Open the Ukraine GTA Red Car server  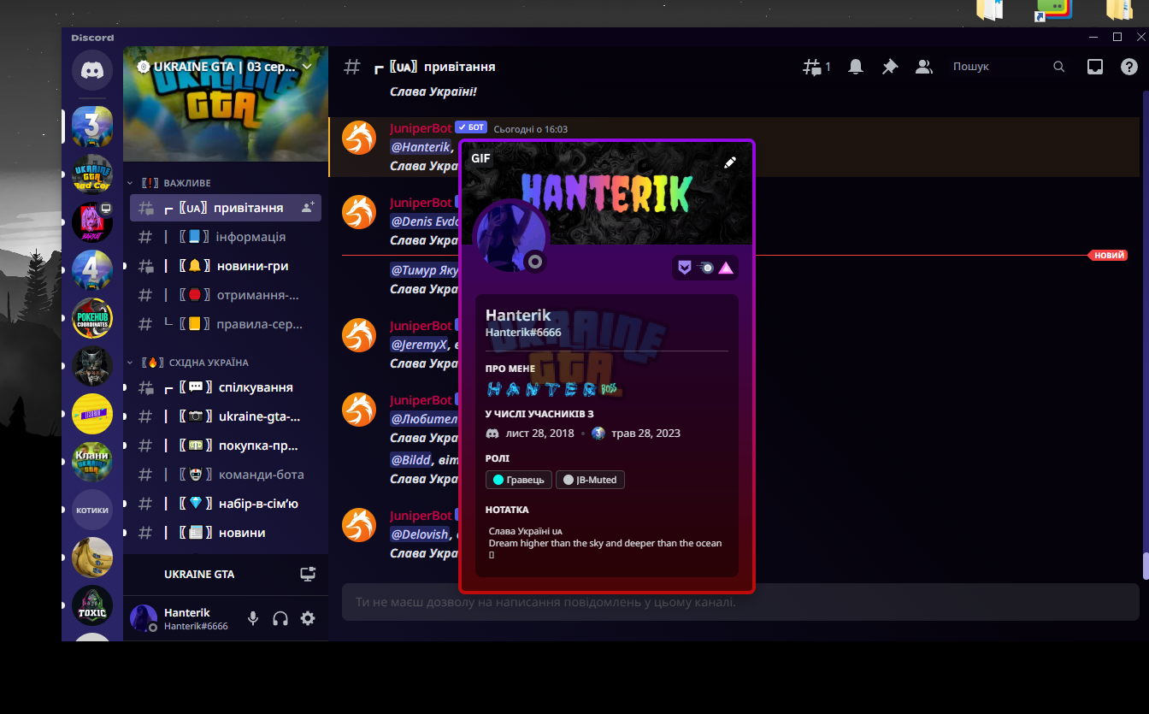(x=92, y=174)
